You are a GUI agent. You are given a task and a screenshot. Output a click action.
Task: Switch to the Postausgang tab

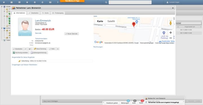tap(58, 13)
